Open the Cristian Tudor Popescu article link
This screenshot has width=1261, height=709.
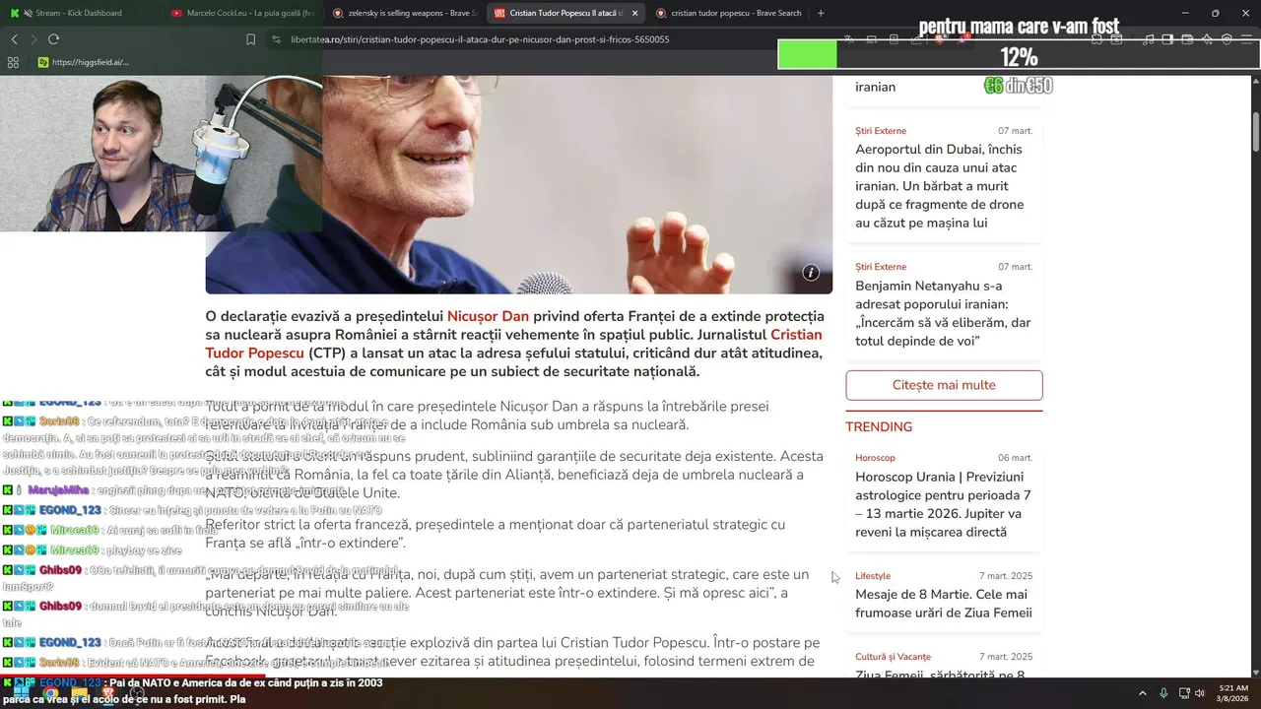coord(513,344)
